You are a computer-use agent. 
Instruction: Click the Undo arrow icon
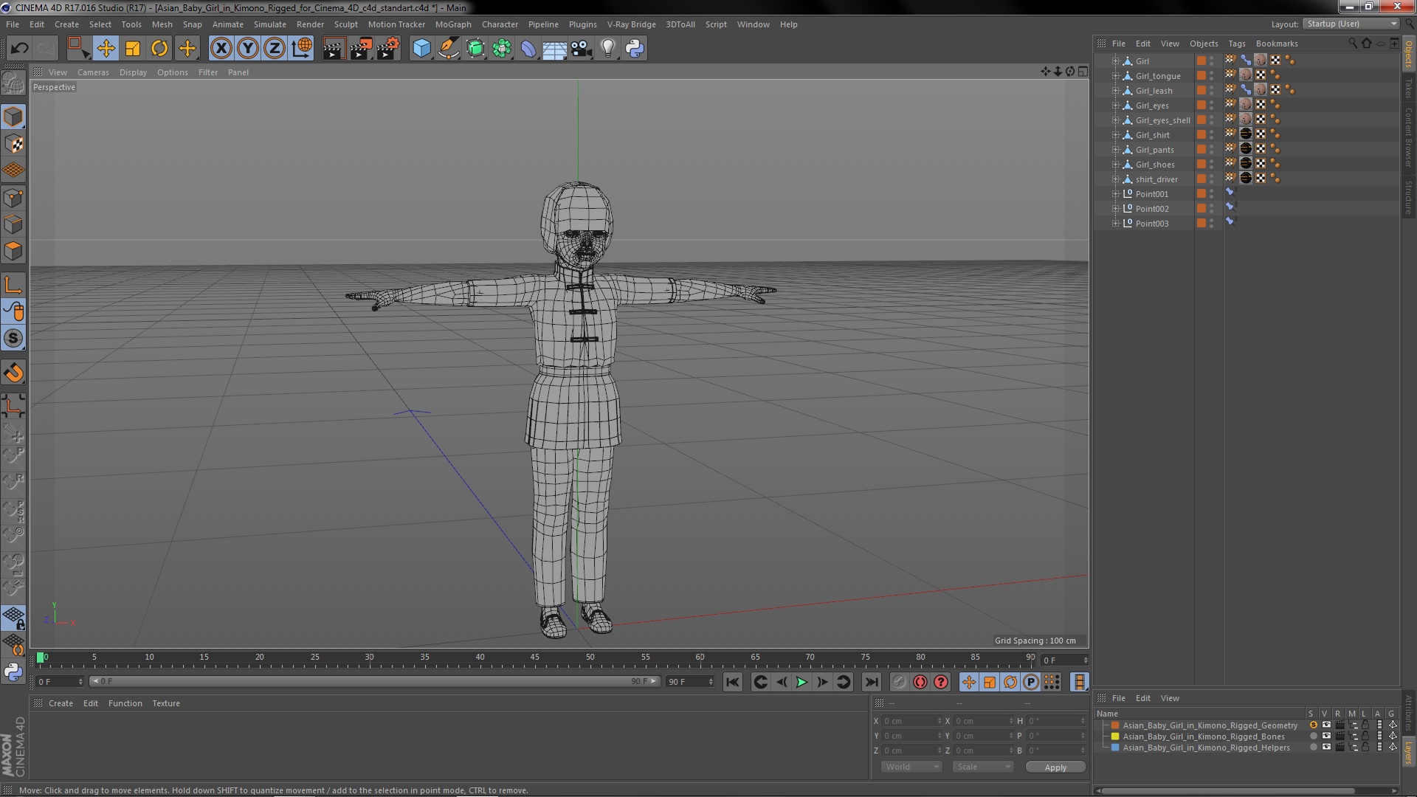pyautogui.click(x=19, y=49)
